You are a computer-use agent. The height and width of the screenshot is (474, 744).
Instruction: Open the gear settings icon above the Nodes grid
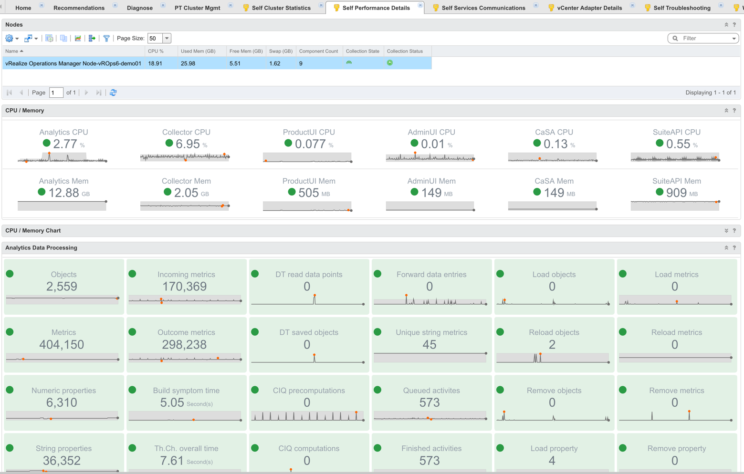[9, 38]
